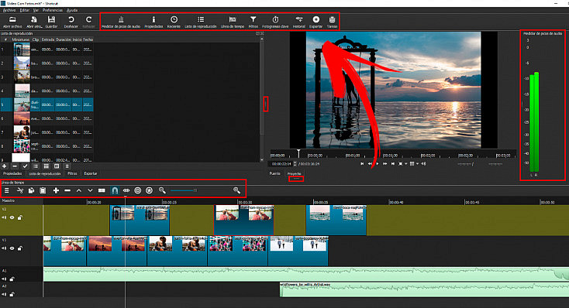The height and width of the screenshot is (308, 569).
Task: Skip to the start of the player
Action: [x=362, y=164]
